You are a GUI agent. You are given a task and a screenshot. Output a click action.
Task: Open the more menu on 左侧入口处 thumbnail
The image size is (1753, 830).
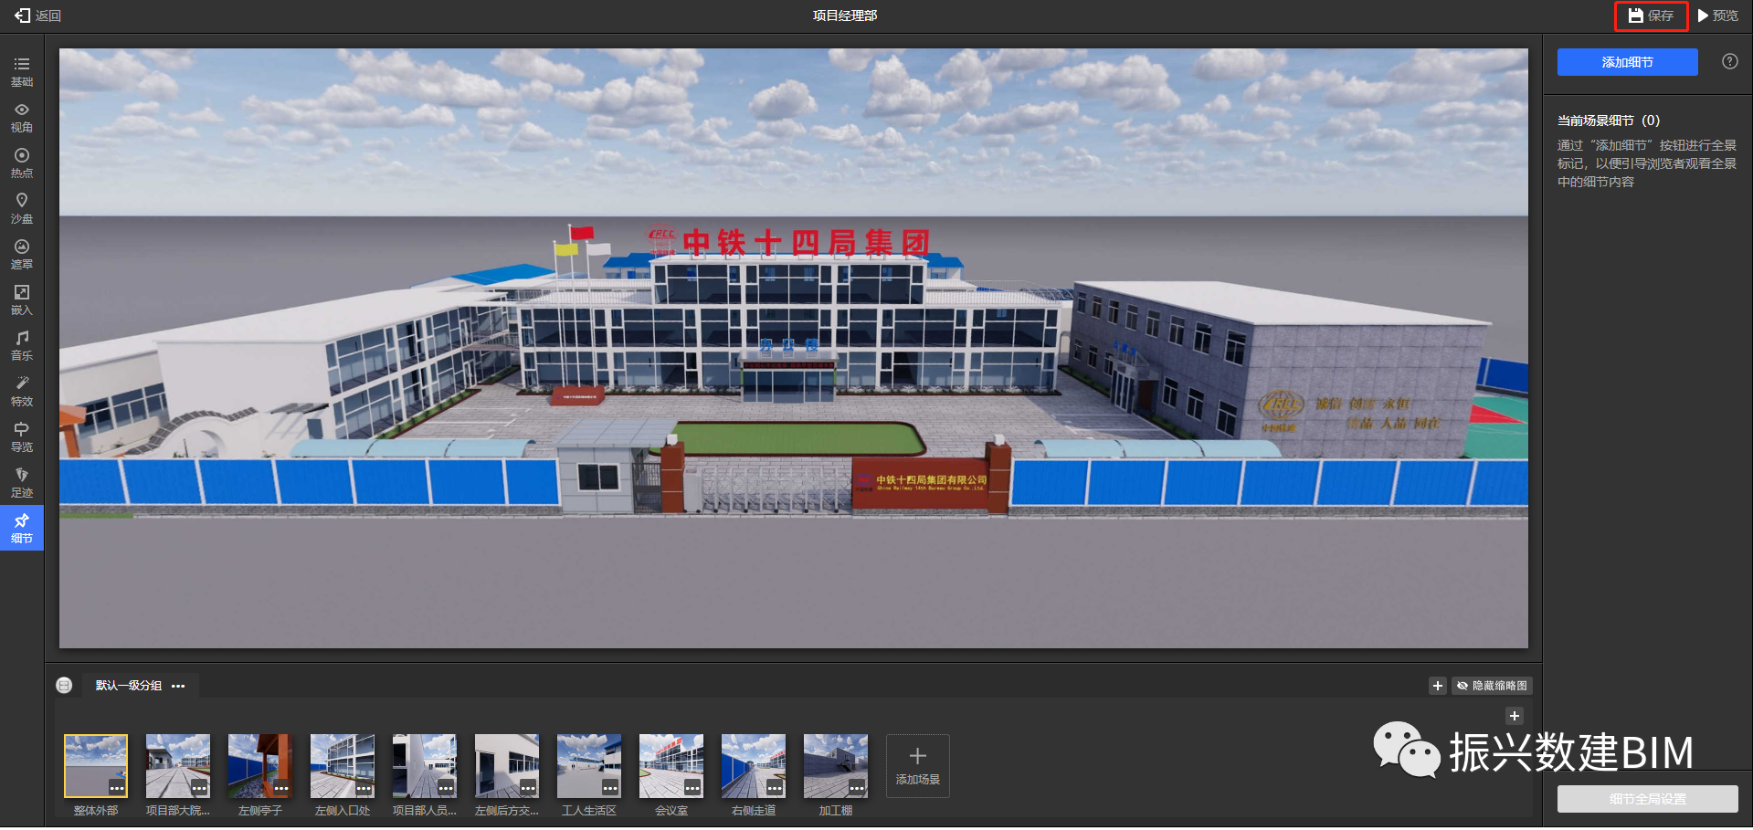[364, 788]
